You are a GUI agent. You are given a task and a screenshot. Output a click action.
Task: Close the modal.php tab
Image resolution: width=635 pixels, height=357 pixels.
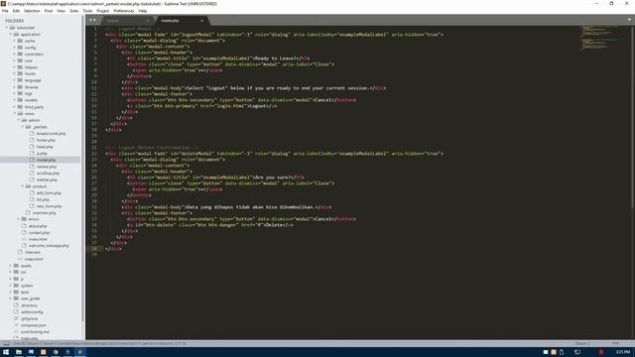201,21
